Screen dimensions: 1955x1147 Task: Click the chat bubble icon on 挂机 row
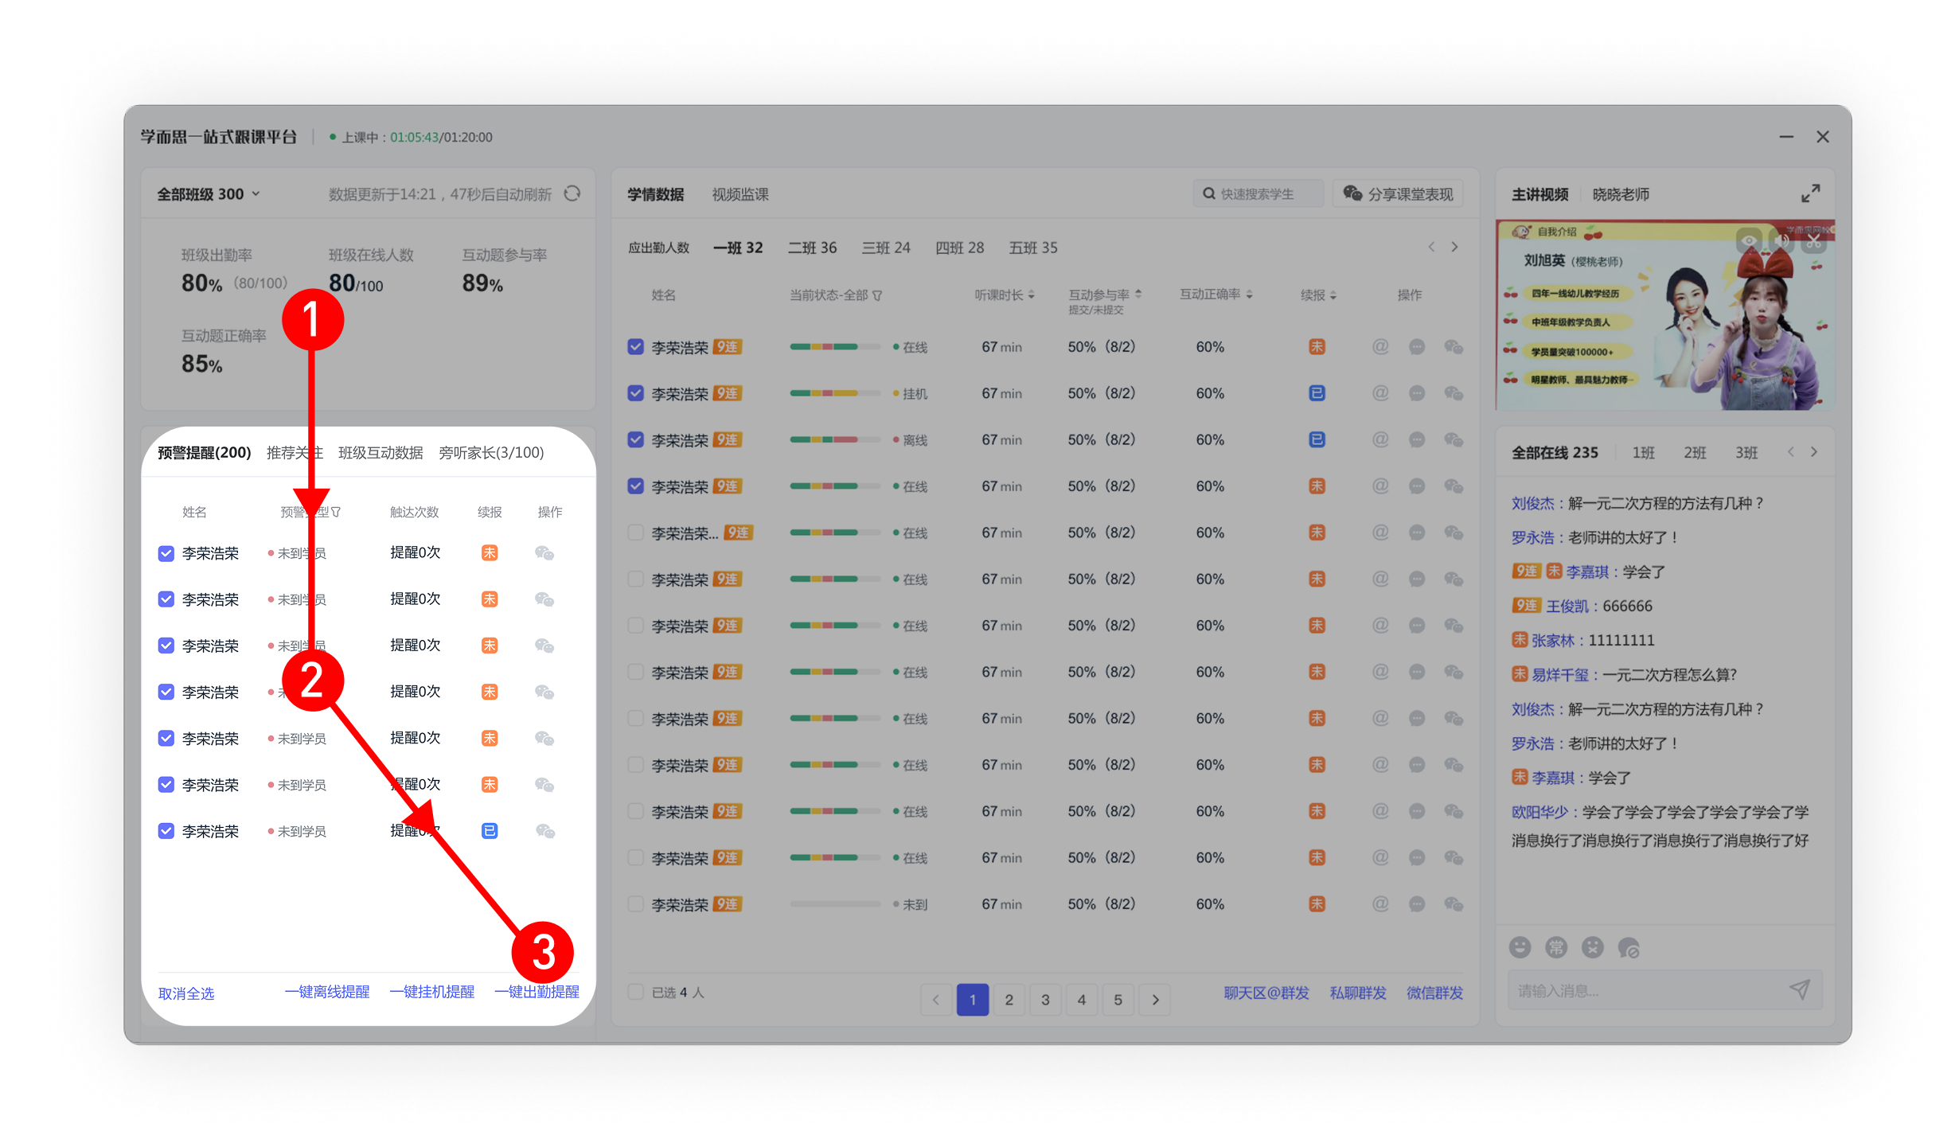[x=1417, y=392]
